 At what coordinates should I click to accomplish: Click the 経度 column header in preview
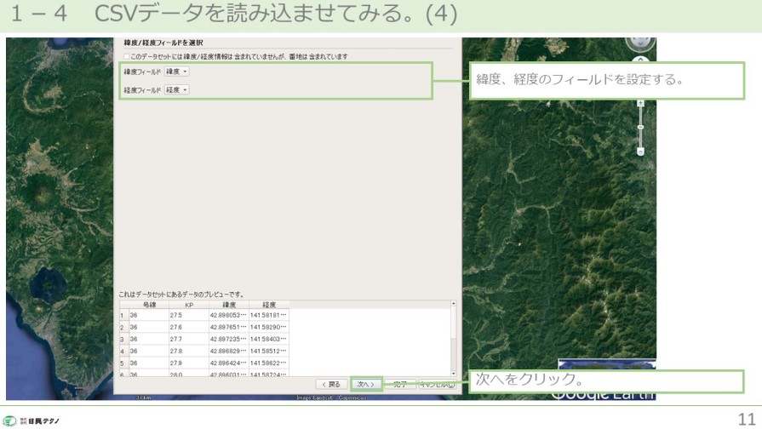pyautogui.click(x=270, y=303)
